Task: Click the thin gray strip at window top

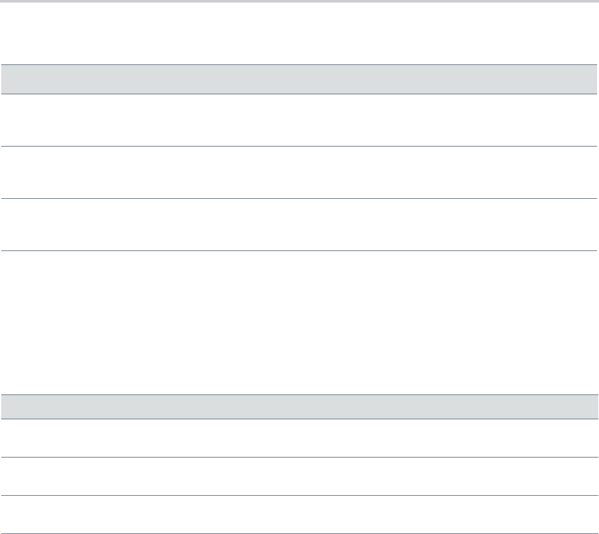Action: [299, 2]
